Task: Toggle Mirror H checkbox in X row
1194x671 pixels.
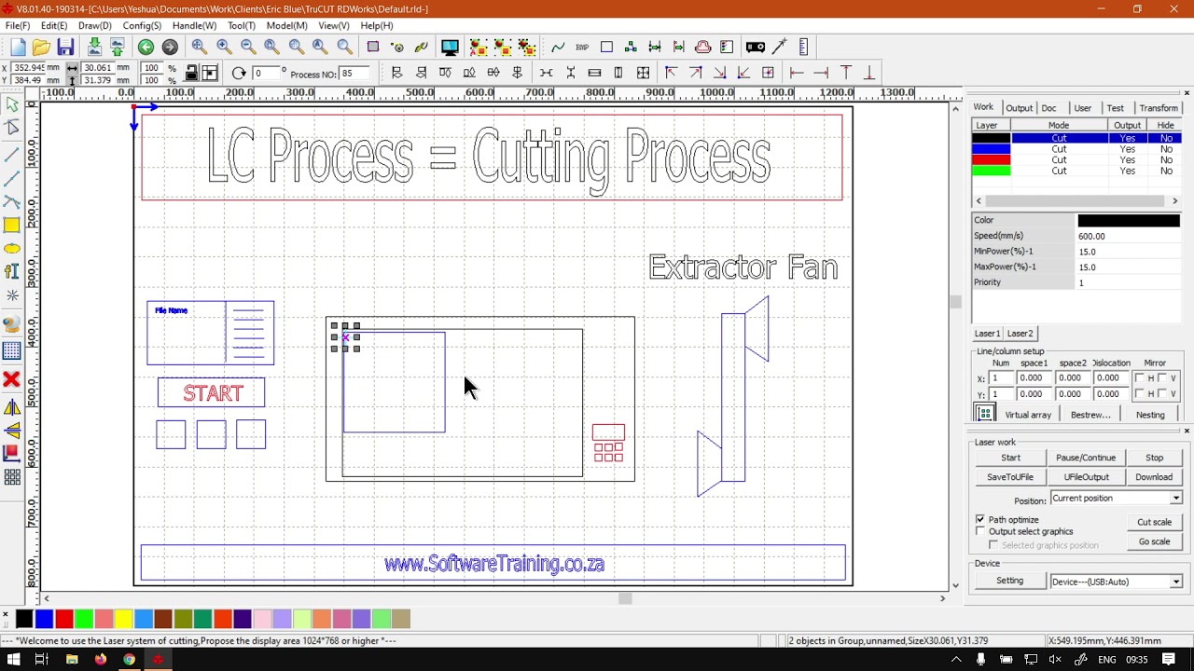Action: tap(1140, 377)
